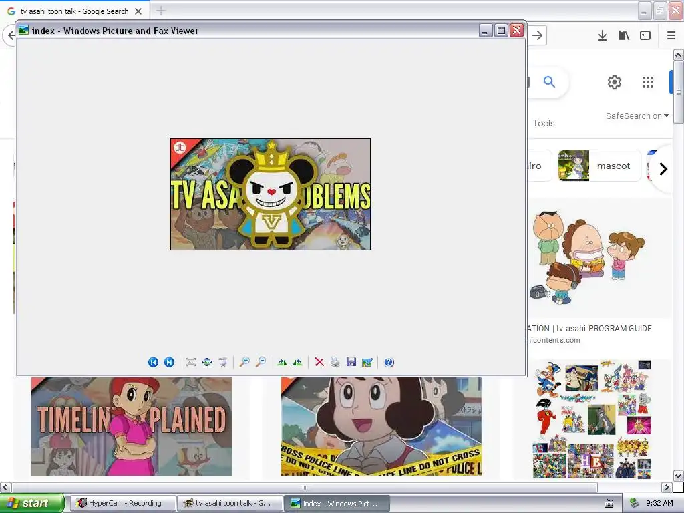The width and height of the screenshot is (684, 513).
Task: Switch to tv asahi toon talk taskbar item
Action: point(230,503)
